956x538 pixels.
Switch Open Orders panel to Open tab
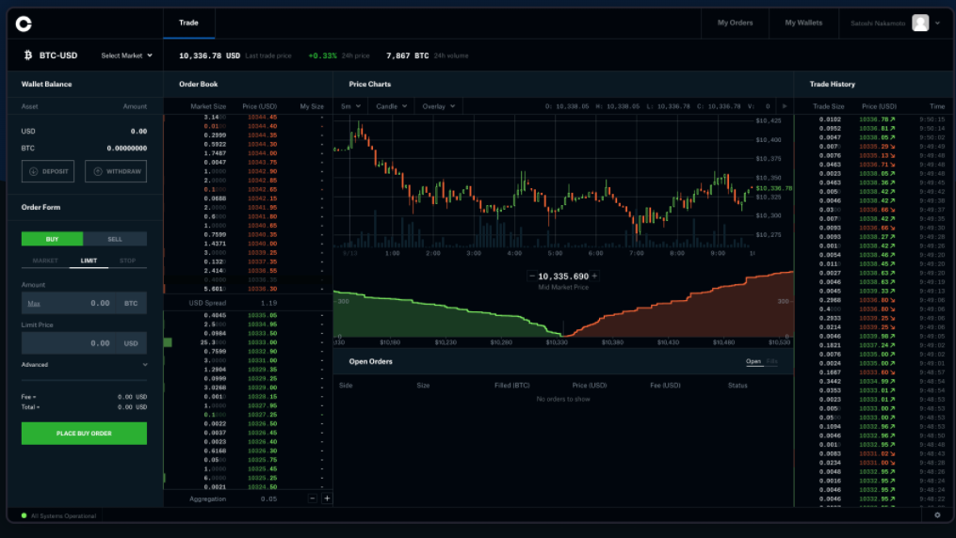coord(753,361)
